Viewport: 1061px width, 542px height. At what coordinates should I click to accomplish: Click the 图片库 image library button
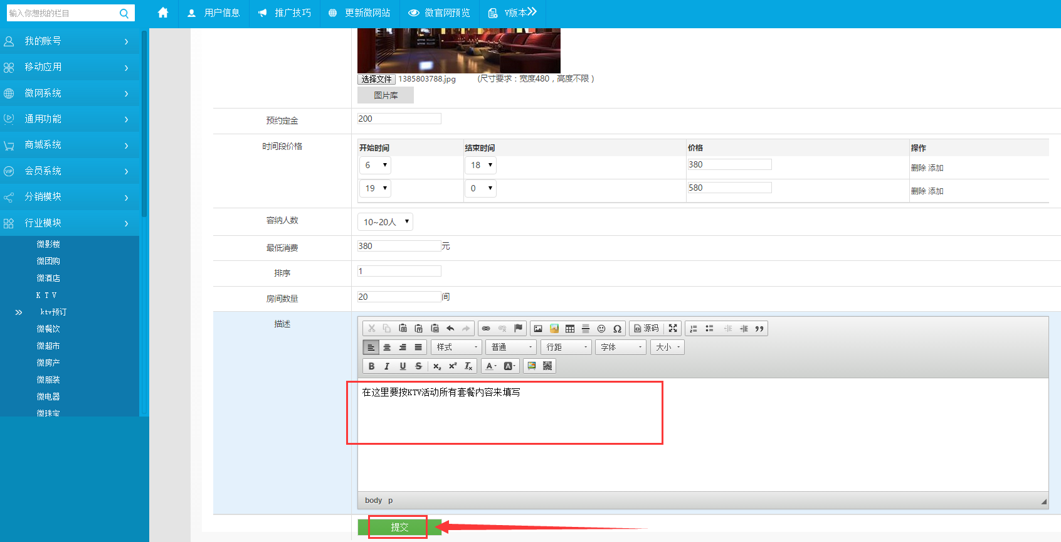click(x=386, y=95)
